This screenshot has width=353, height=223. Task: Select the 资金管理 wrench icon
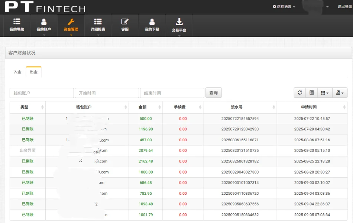[x=71, y=22]
